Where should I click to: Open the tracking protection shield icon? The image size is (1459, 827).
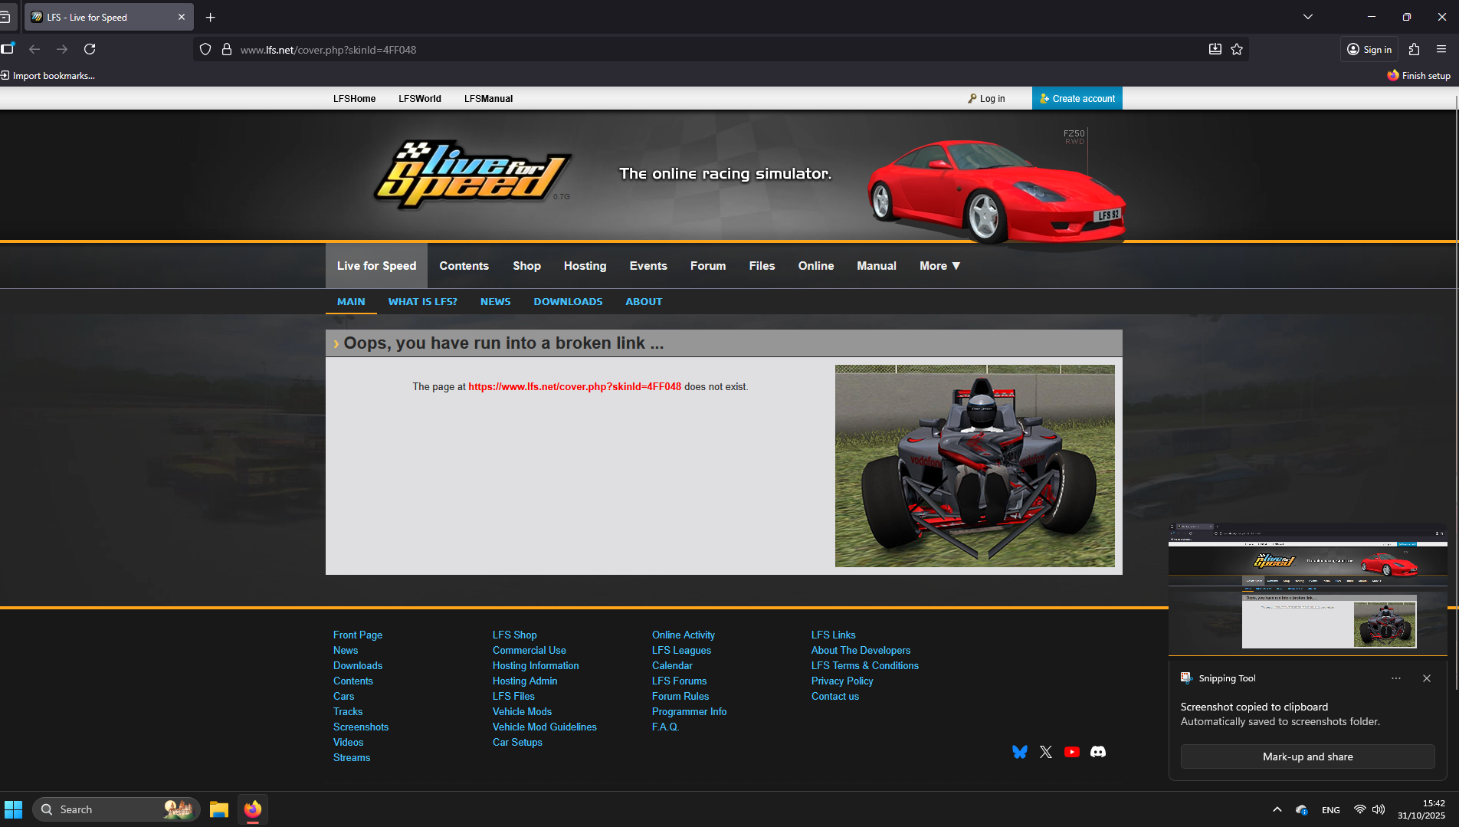click(205, 50)
